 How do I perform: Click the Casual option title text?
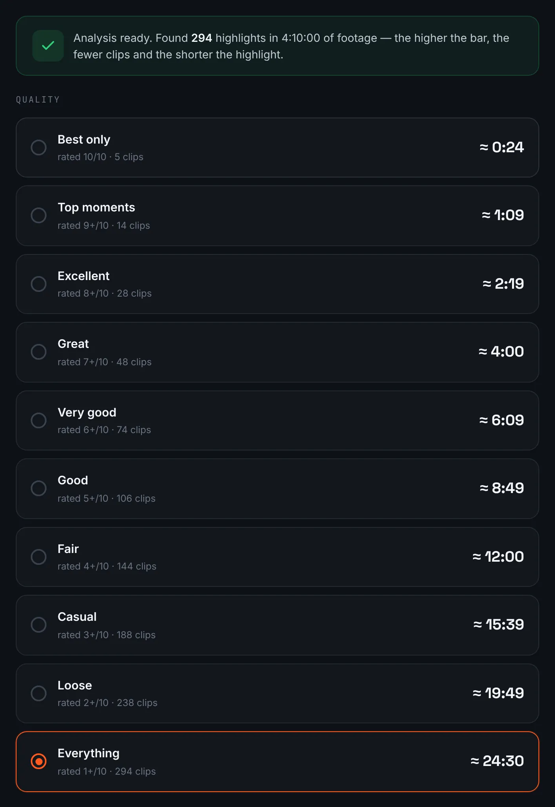tap(77, 617)
